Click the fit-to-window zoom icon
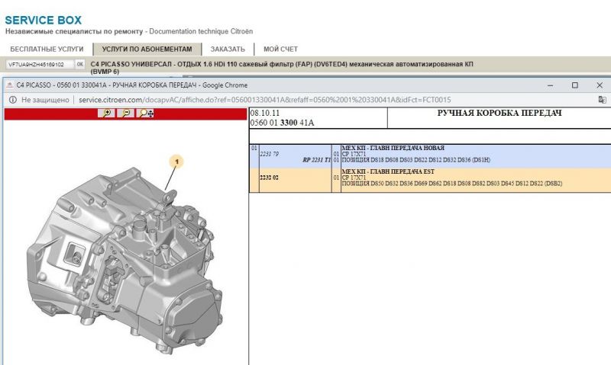This screenshot has height=365, width=611. pyautogui.click(x=146, y=114)
